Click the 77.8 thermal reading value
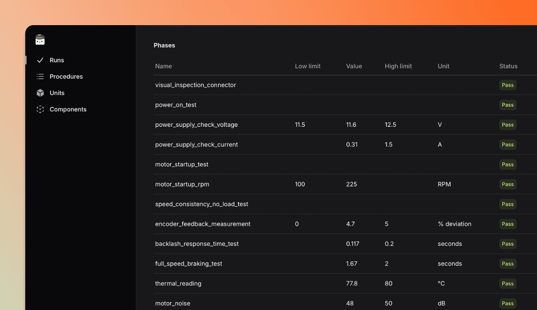This screenshot has width=537, height=310. [352, 284]
